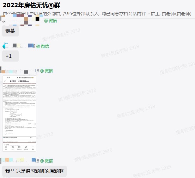Select the message about 道习题班的原题
This screenshot has width=195, height=178.
(x=34, y=171)
